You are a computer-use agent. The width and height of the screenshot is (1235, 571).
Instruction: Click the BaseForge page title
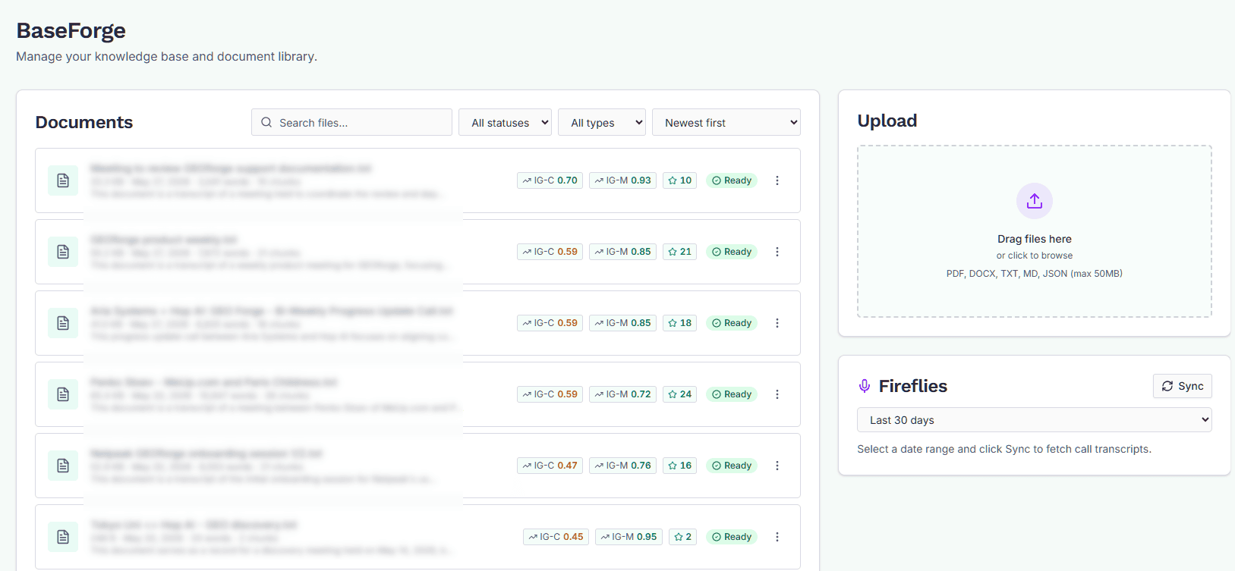tap(71, 30)
